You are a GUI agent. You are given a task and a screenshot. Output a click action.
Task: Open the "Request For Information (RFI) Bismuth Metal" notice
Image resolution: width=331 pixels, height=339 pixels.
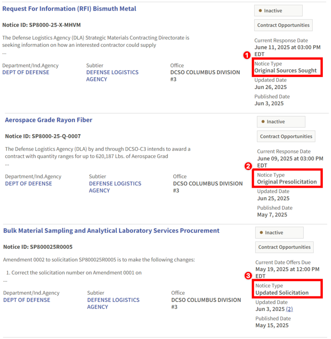[x=69, y=8]
